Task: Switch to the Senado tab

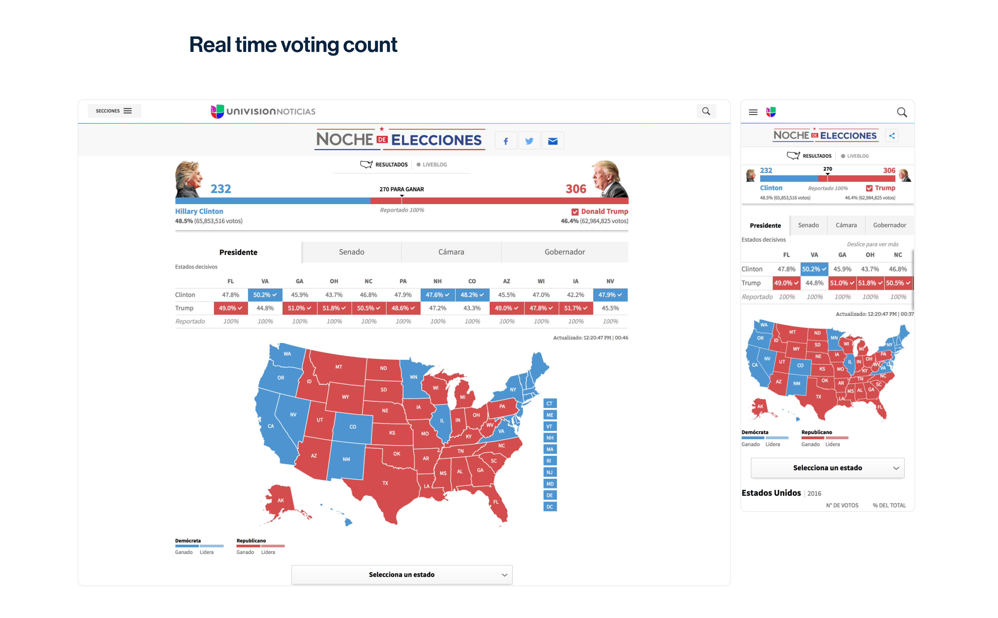Action: tap(351, 252)
